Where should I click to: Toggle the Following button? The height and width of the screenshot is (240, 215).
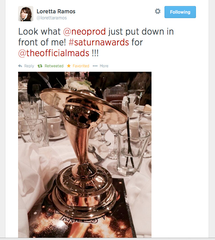click(180, 12)
